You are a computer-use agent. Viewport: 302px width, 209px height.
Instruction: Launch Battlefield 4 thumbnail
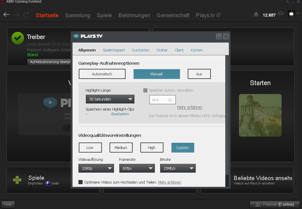coord(260,115)
